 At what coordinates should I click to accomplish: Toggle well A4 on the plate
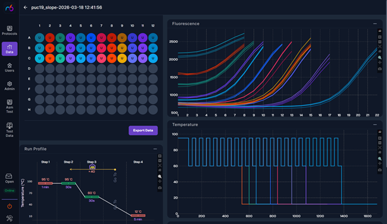pos(70,38)
